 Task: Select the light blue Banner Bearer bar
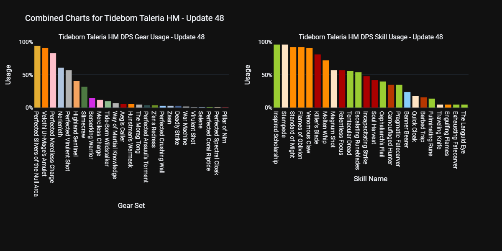[x=407, y=100]
